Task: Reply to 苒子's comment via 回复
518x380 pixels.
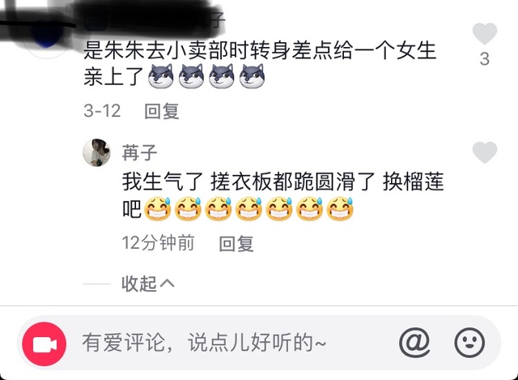Action: click(x=236, y=244)
